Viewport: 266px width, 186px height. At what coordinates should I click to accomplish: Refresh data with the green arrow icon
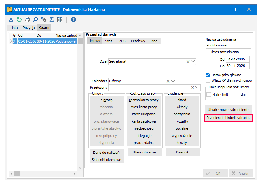tap(19, 20)
